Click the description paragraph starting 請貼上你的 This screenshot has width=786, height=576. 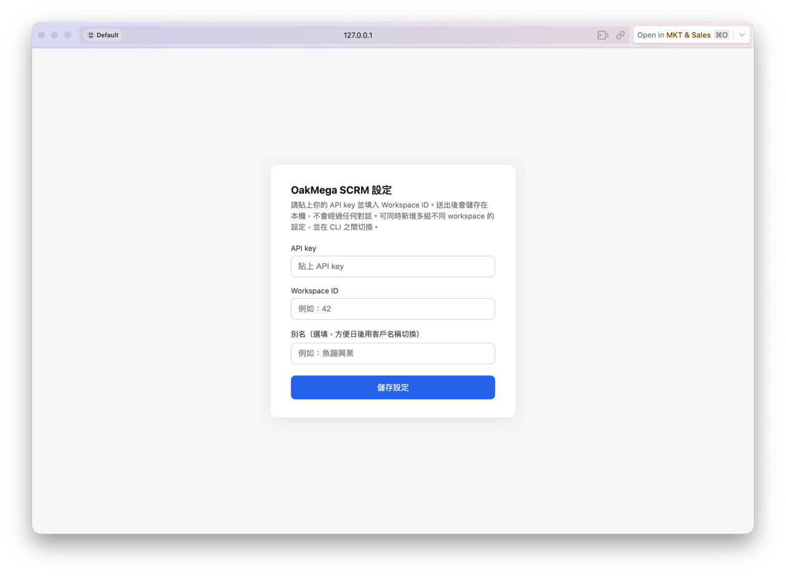tap(393, 215)
